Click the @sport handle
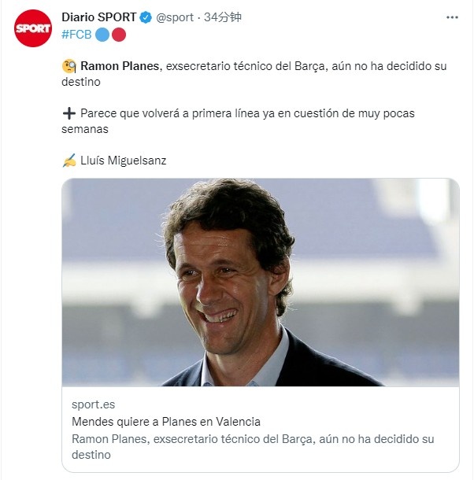Screen dimensions: 474x480 coord(175,17)
